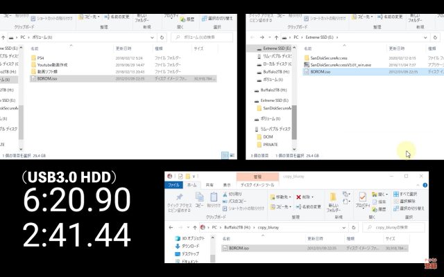
Task: Expand address dropdown in Volume (I:) window
Action: [152, 37]
